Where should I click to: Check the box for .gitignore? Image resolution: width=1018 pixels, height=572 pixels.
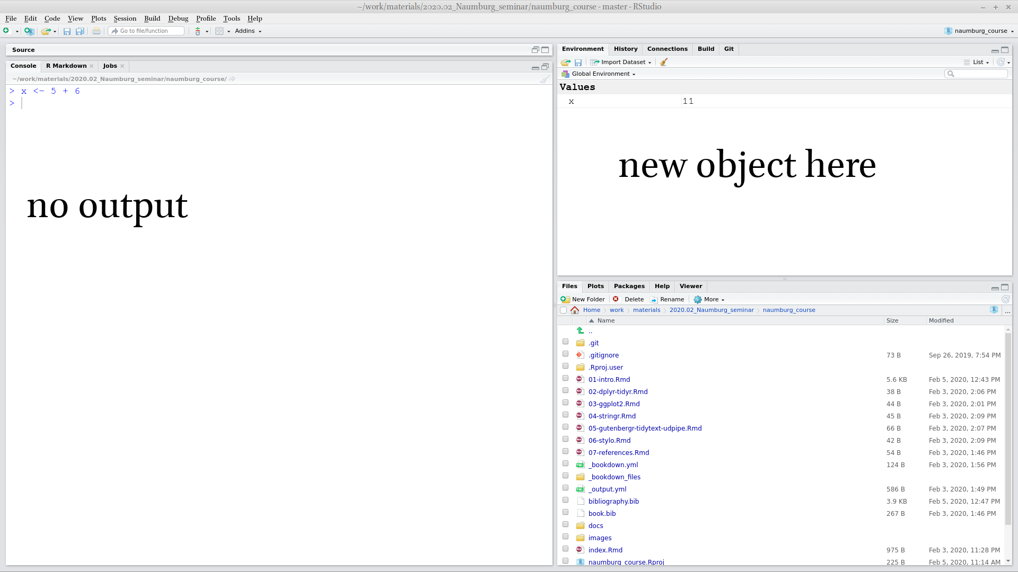pyautogui.click(x=565, y=354)
